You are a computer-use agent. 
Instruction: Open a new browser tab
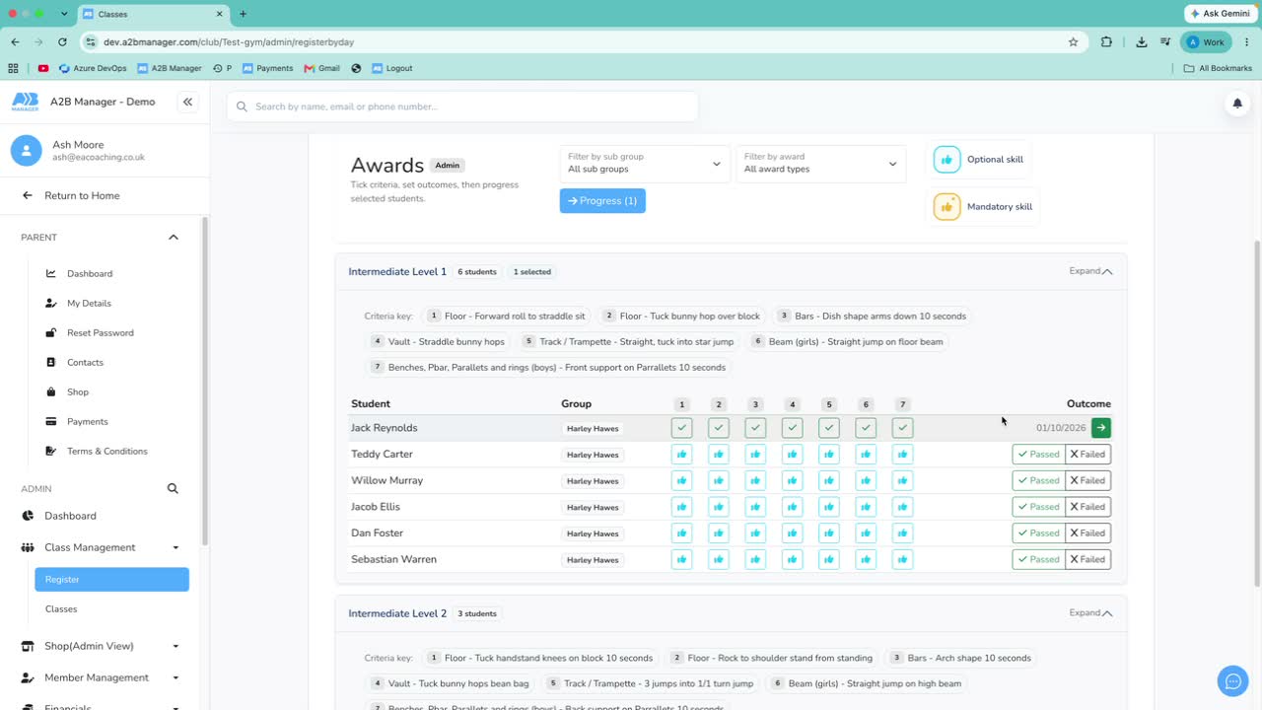[243, 14]
